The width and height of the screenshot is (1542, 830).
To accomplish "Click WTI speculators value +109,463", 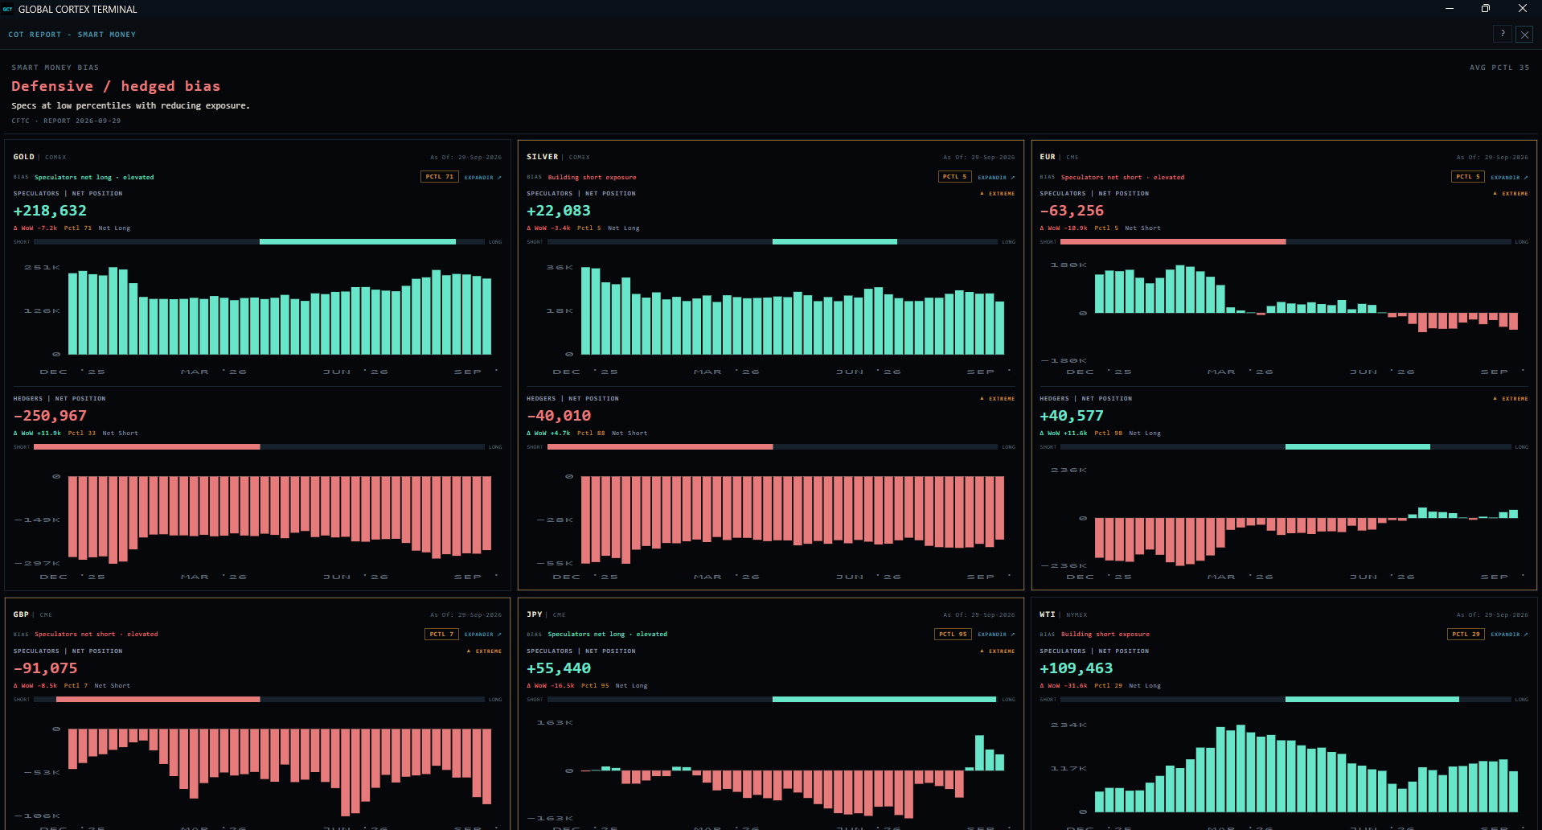I will coord(1077,668).
